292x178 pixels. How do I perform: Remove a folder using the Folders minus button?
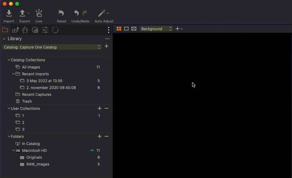[x=106, y=137]
